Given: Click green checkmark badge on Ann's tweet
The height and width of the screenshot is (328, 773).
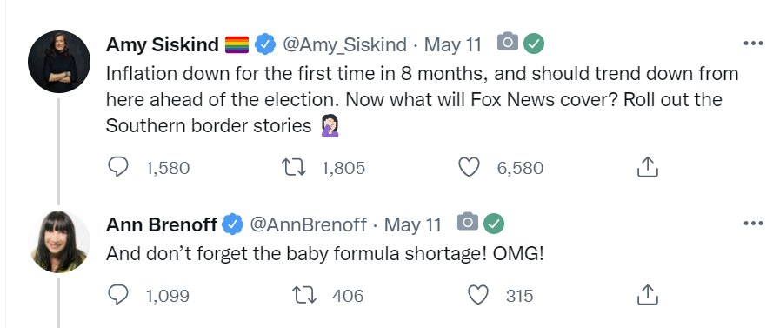Looking at the screenshot, I should (x=494, y=224).
